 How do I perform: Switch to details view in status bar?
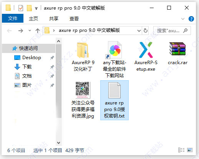[181, 150]
